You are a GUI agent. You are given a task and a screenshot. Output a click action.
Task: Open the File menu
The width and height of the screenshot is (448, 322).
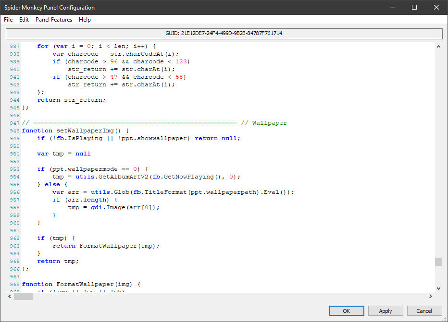(x=8, y=20)
